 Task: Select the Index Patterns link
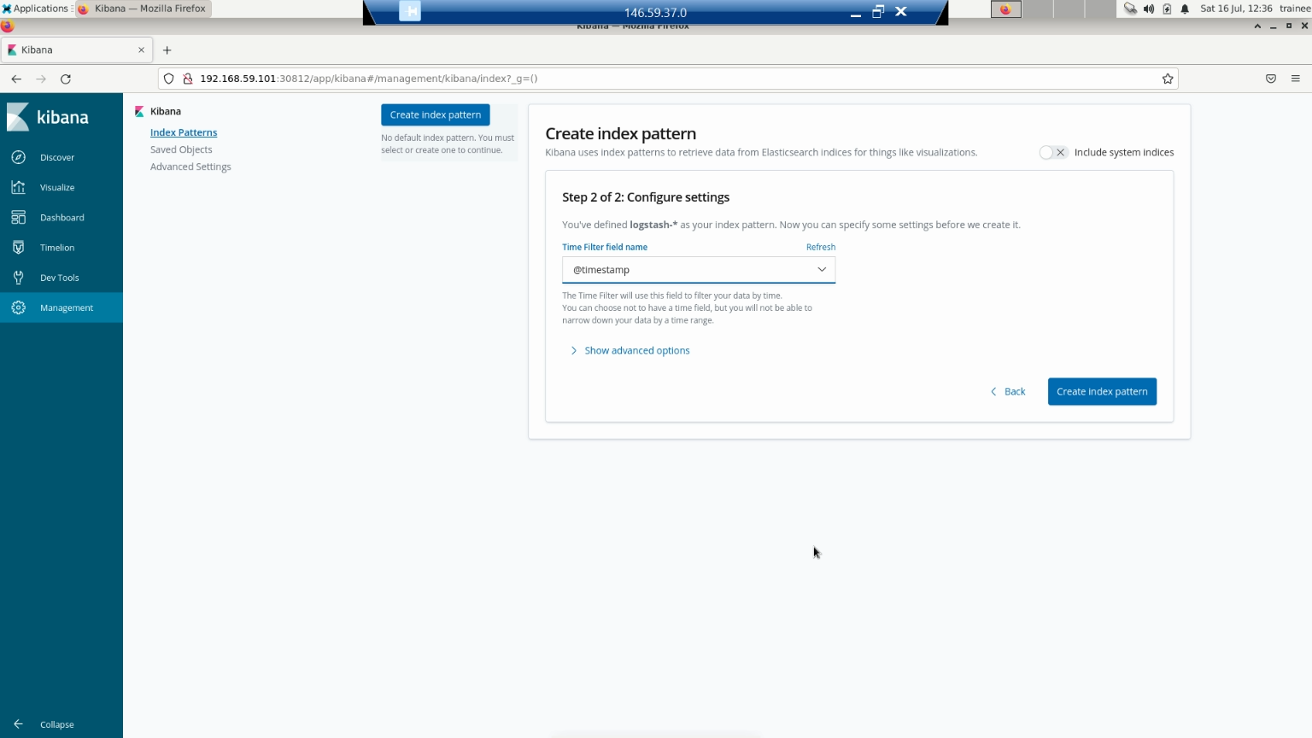(184, 132)
